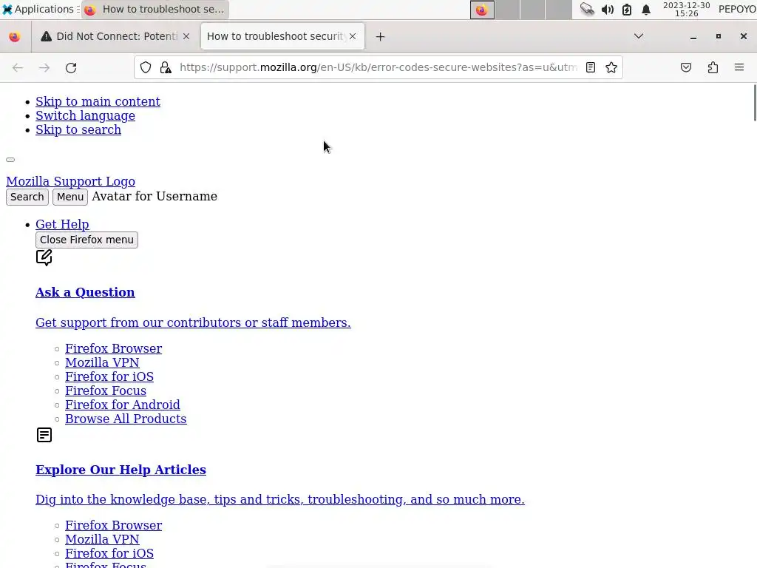Open 'Mozilla VPN' under Help Articles
This screenshot has width=757, height=568.
click(x=102, y=539)
